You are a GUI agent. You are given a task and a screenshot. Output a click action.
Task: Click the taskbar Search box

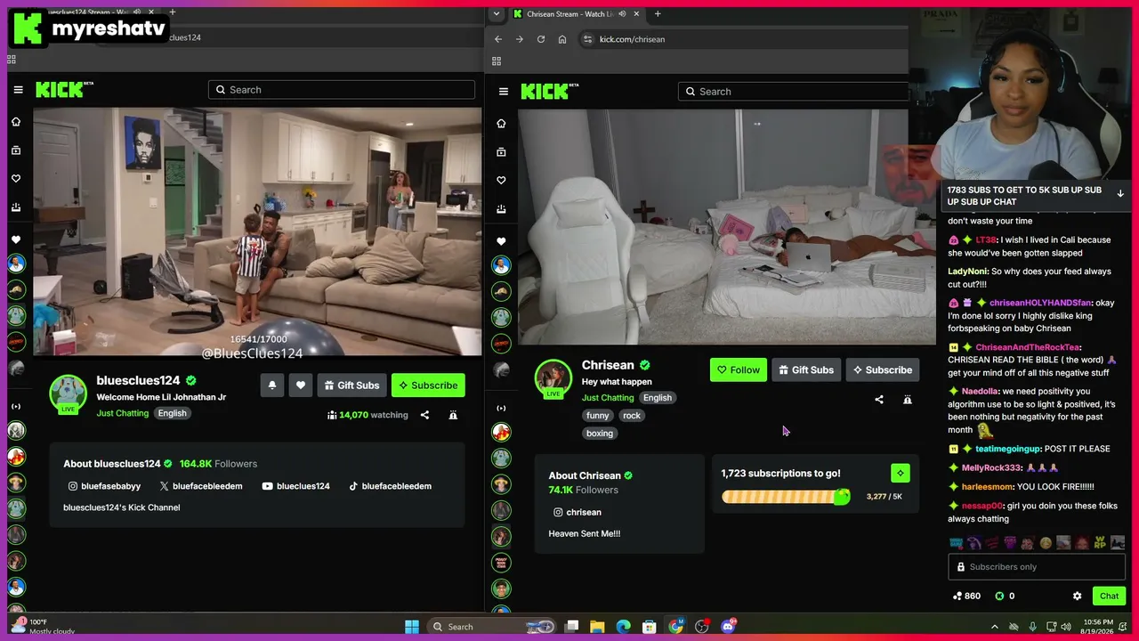491,627
